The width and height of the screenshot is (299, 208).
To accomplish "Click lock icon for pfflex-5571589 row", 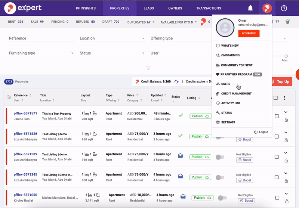I will click(286, 161).
